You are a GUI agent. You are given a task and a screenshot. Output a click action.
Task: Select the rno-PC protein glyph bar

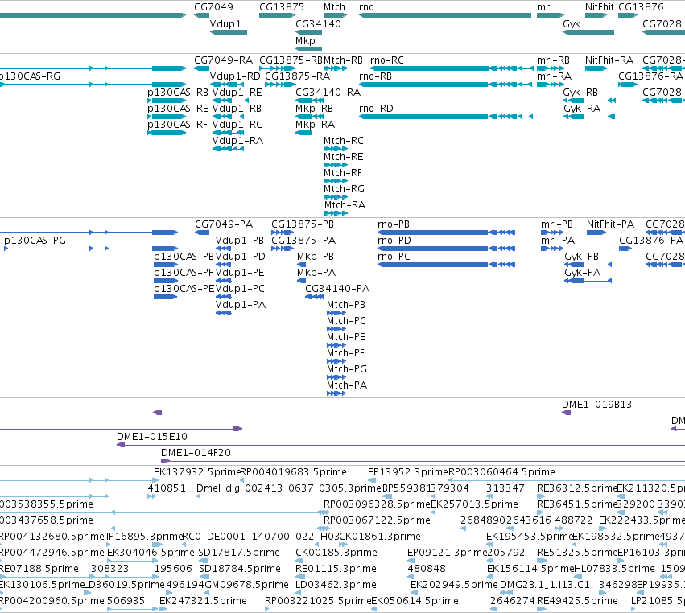[x=446, y=265]
